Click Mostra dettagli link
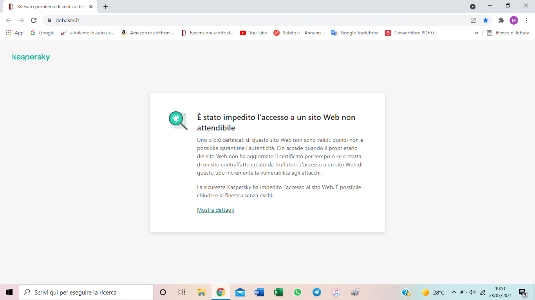The width and height of the screenshot is (535, 300). (215, 210)
